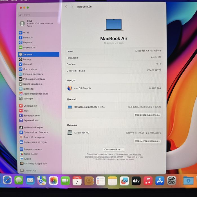Open Клавіатура (Keyboard) settings
The width and height of the screenshot is (197, 197).
(x=28, y=171)
